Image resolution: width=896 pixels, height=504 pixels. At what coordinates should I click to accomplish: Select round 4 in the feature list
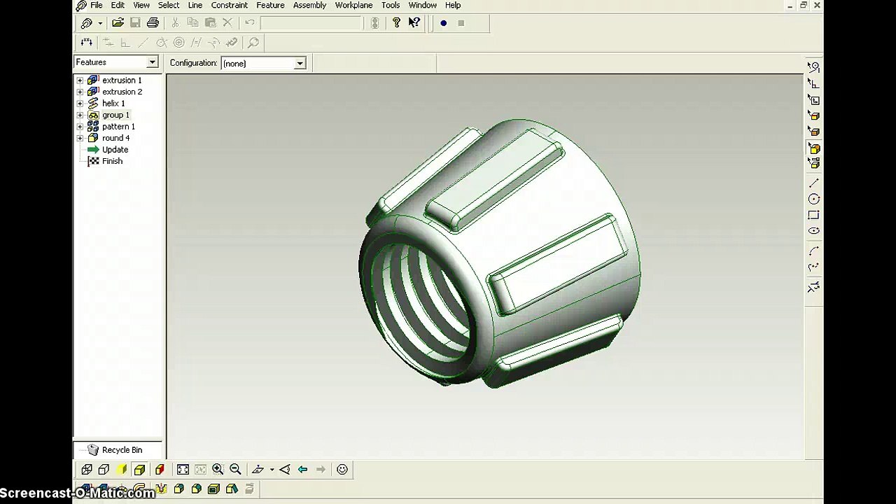(115, 138)
